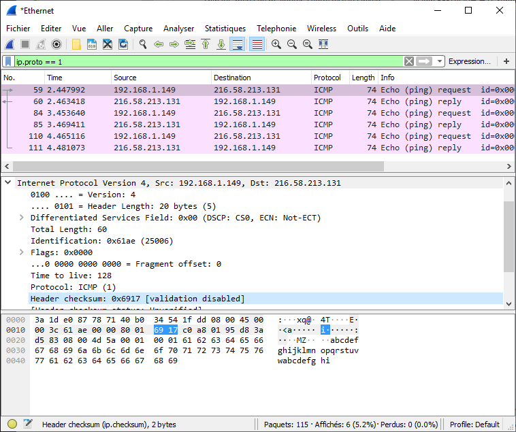This screenshot has height=432, width=516.
Task: Reload this capture file
Action: tap(123, 44)
